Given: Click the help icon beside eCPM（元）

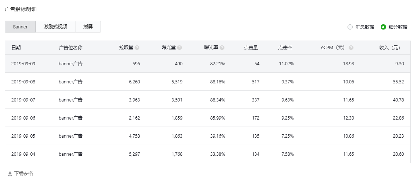Looking at the screenshot, I should 351,48.
